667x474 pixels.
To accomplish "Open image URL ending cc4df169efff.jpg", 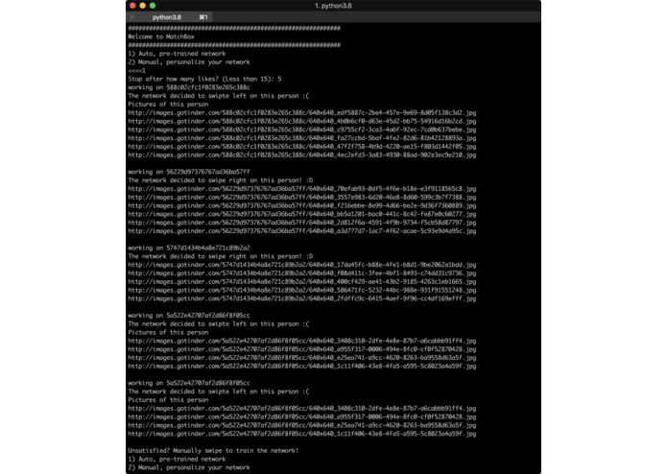I will pyautogui.click(x=302, y=298).
